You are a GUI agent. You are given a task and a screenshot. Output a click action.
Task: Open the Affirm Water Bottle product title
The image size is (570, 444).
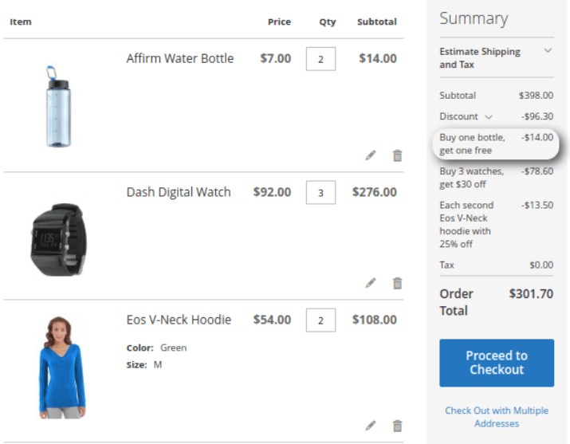click(x=180, y=58)
